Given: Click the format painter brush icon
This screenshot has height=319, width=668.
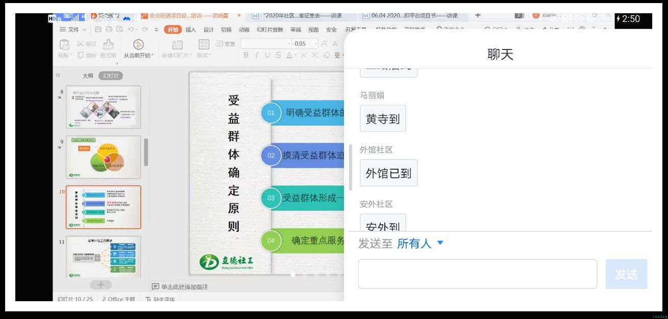Looking at the screenshot, I should pyautogui.click(x=108, y=45).
